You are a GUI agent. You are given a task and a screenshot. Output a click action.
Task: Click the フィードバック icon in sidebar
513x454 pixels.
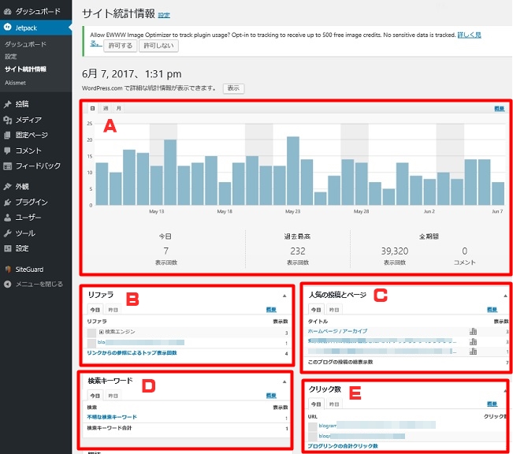point(8,166)
